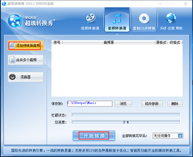Open the 混音器 mixer

tap(26, 77)
